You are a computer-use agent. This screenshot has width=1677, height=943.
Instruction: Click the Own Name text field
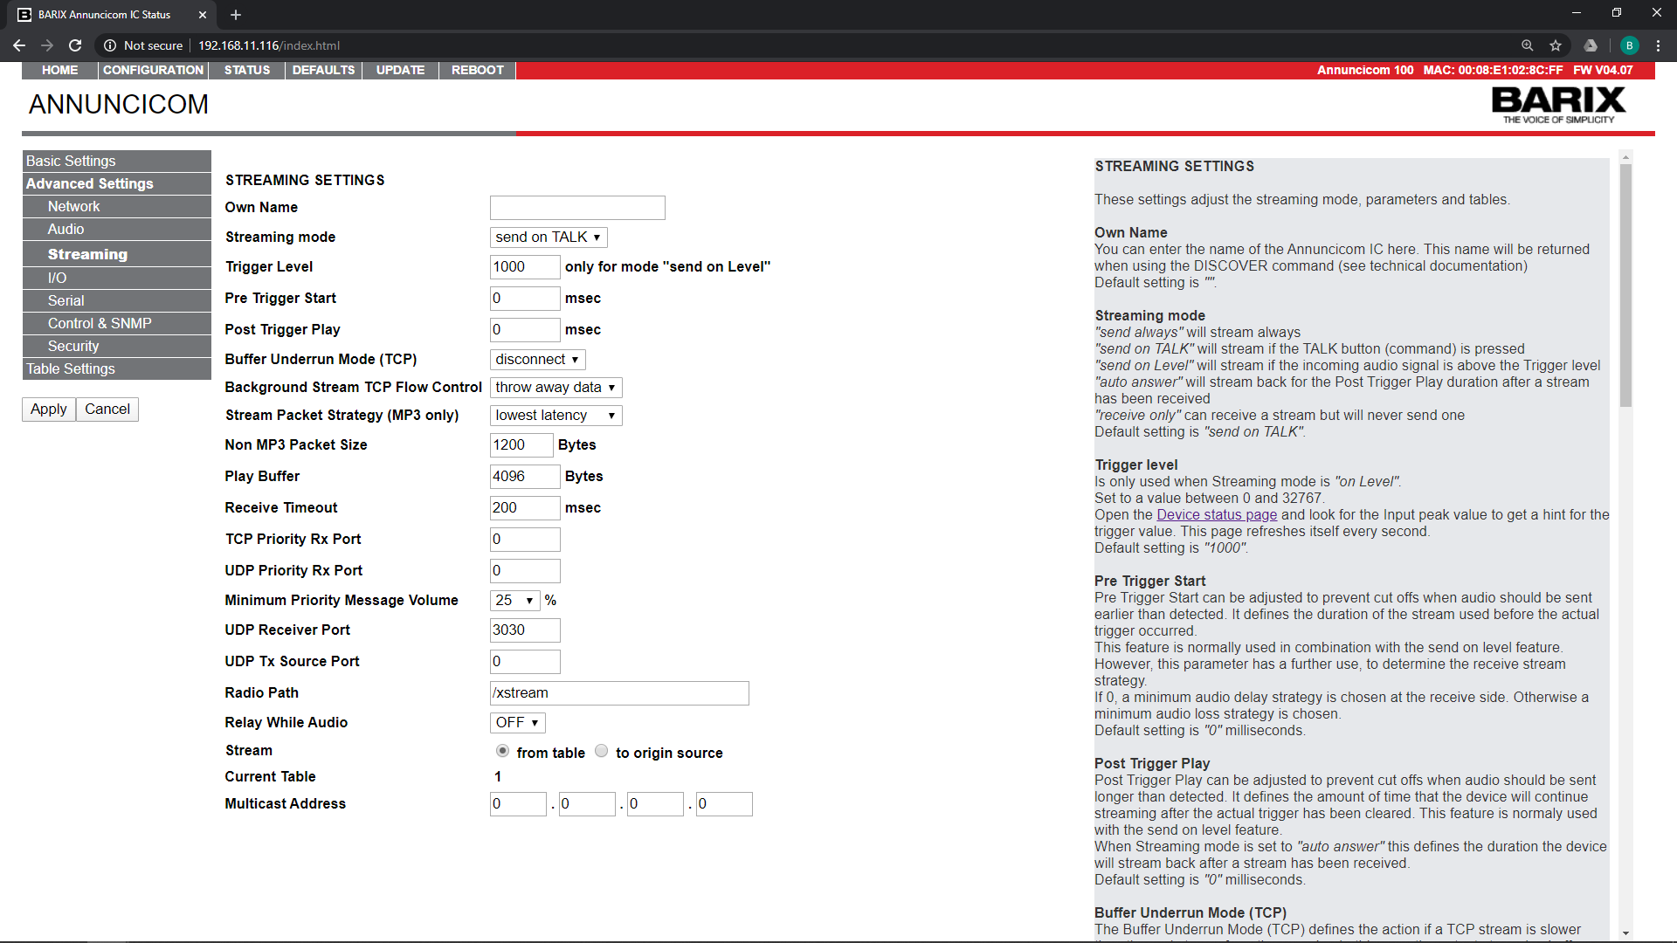tap(577, 208)
